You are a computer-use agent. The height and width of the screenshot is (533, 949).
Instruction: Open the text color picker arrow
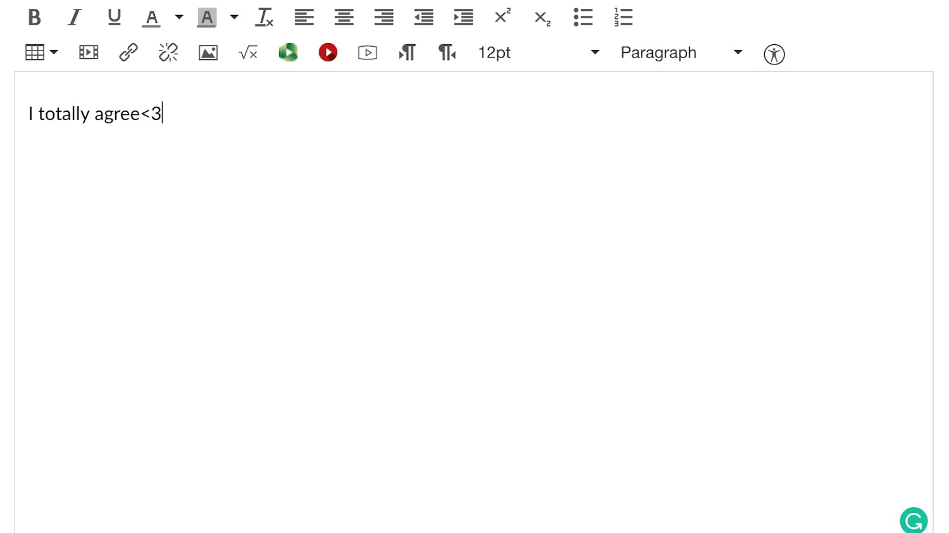pyautogui.click(x=179, y=17)
